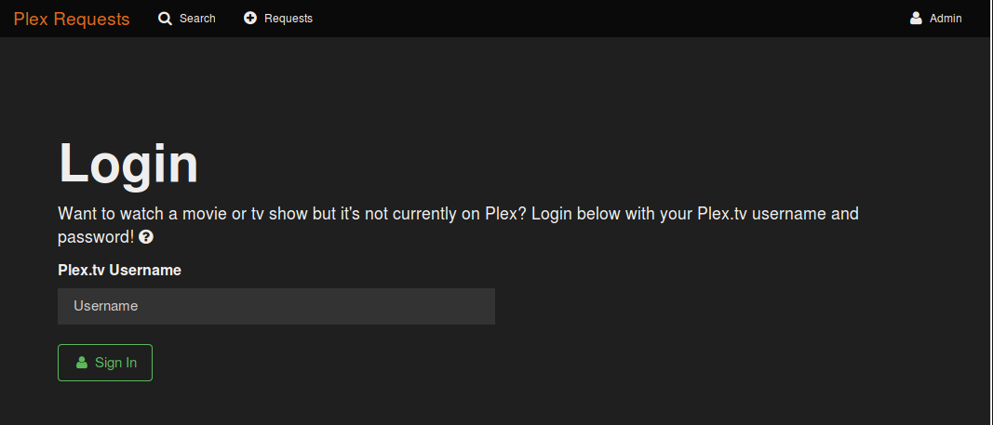
Task: Open the Search navigation item
Action: [x=187, y=19]
